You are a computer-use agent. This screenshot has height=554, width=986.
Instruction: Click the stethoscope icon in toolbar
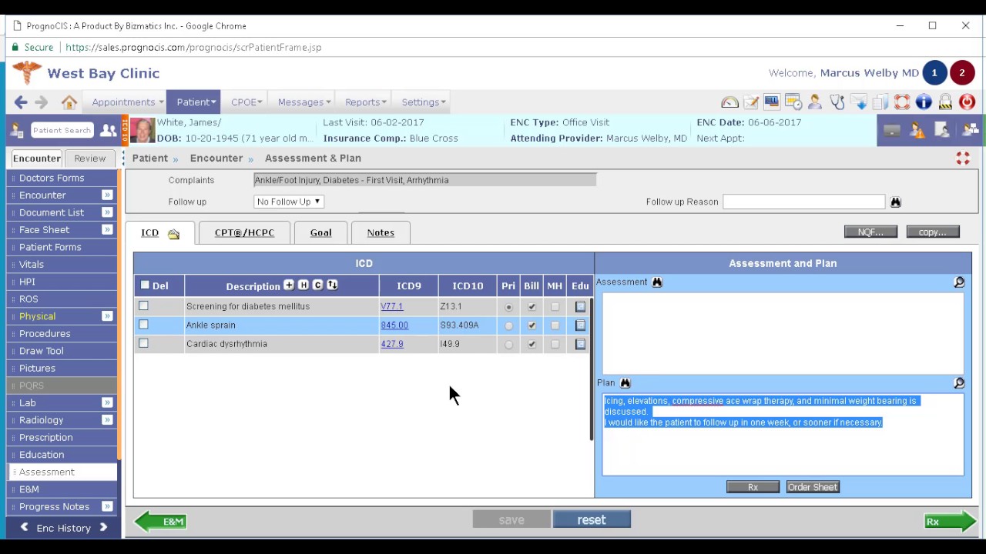click(x=837, y=102)
